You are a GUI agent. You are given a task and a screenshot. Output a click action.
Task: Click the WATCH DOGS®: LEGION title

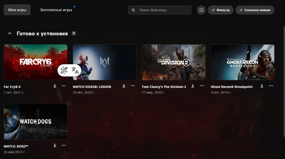click(x=92, y=87)
